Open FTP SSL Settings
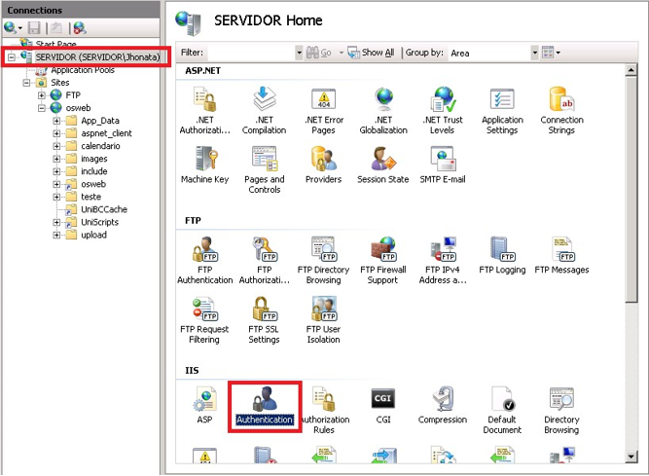649x476 pixels. click(264, 319)
